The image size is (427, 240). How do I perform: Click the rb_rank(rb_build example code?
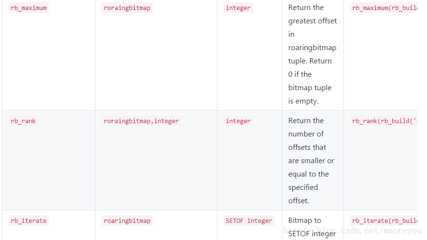tap(384, 121)
